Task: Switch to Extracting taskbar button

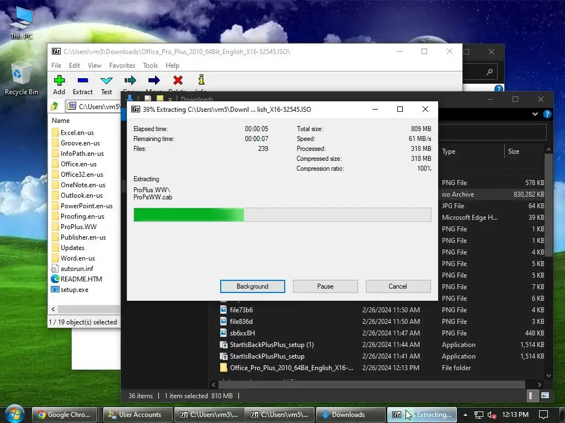Action: pos(422,415)
